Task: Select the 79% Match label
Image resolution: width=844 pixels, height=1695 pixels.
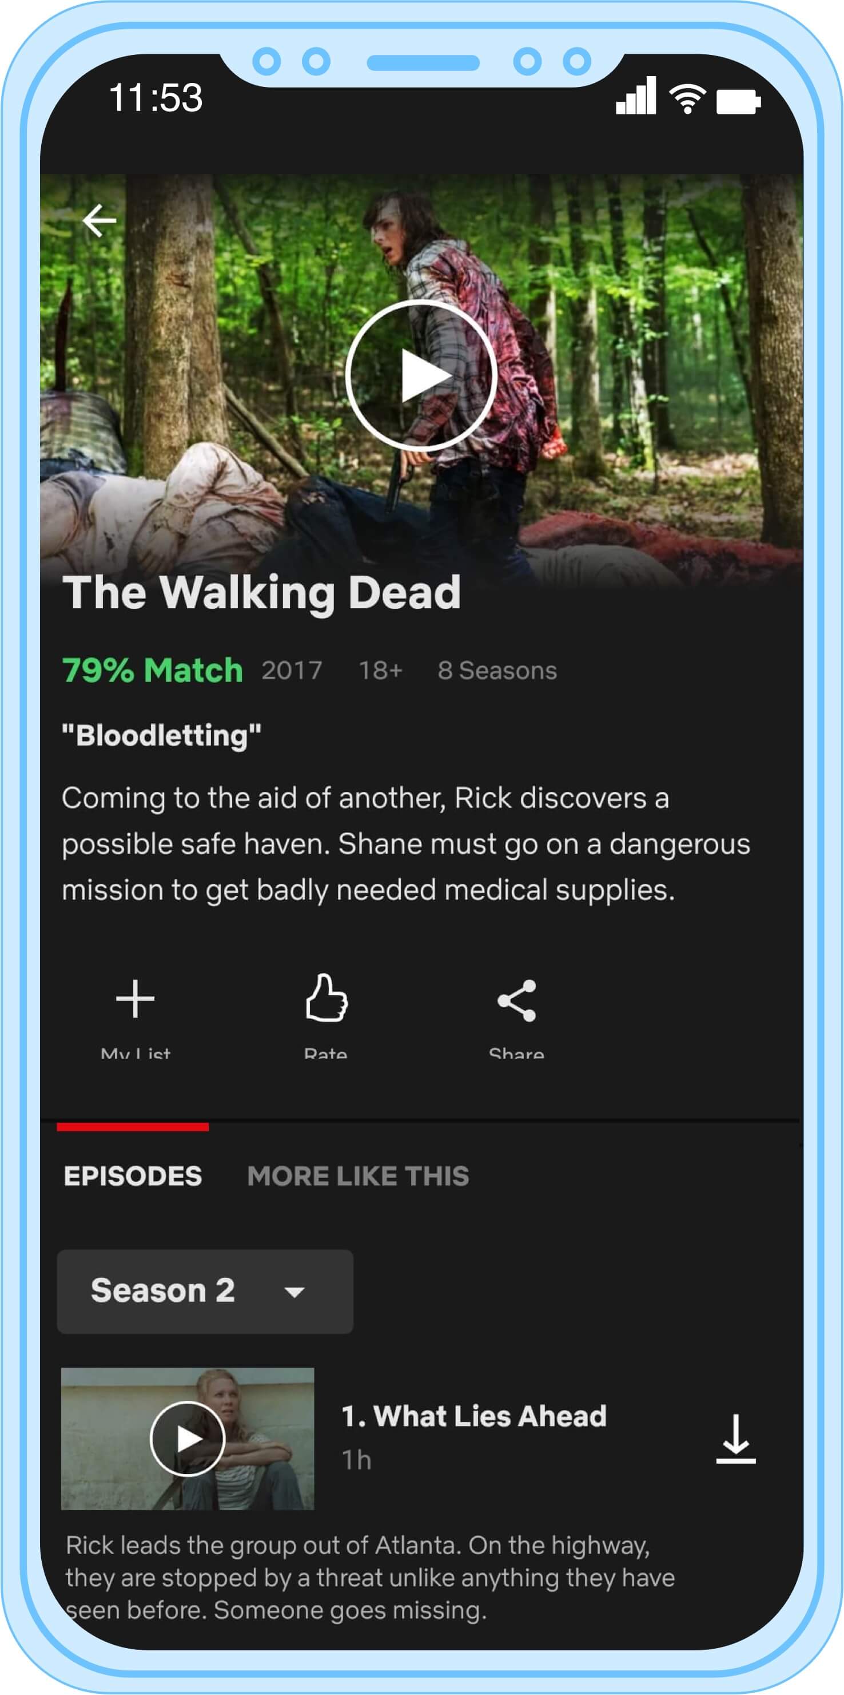Action: [153, 671]
